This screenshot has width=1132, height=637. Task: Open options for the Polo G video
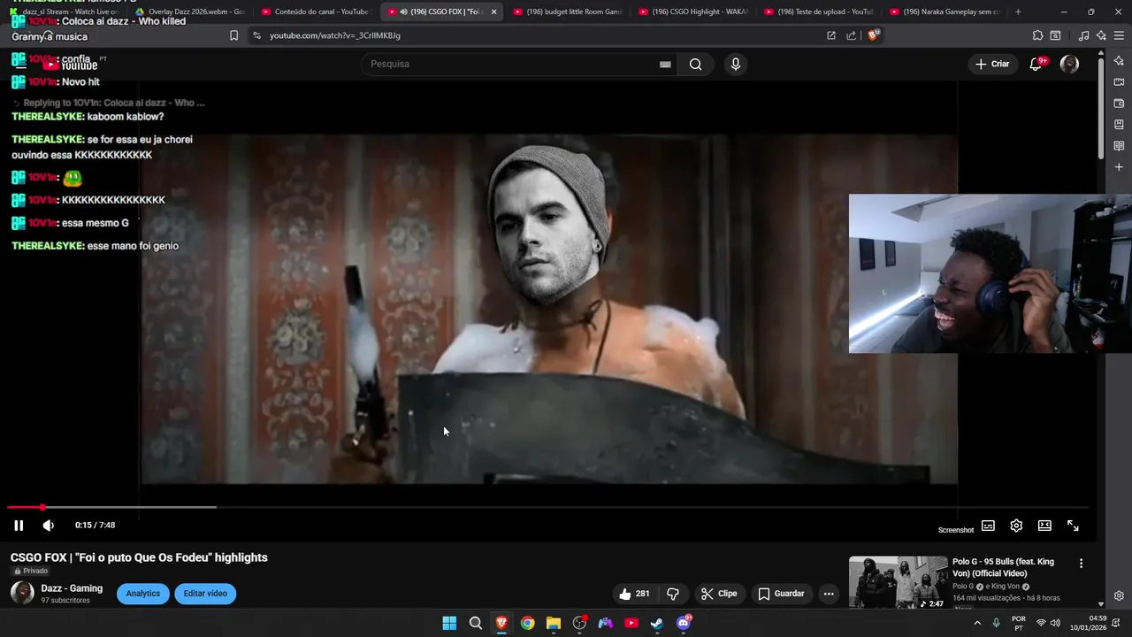click(1081, 564)
